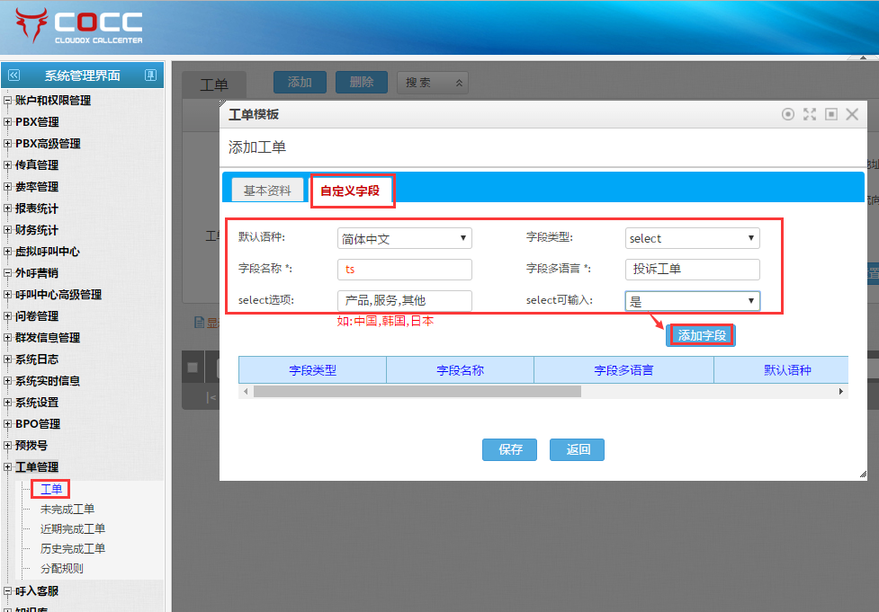Viewport: 879px width, 612px height.
Task: Click the 添加字段 button
Action: (701, 335)
